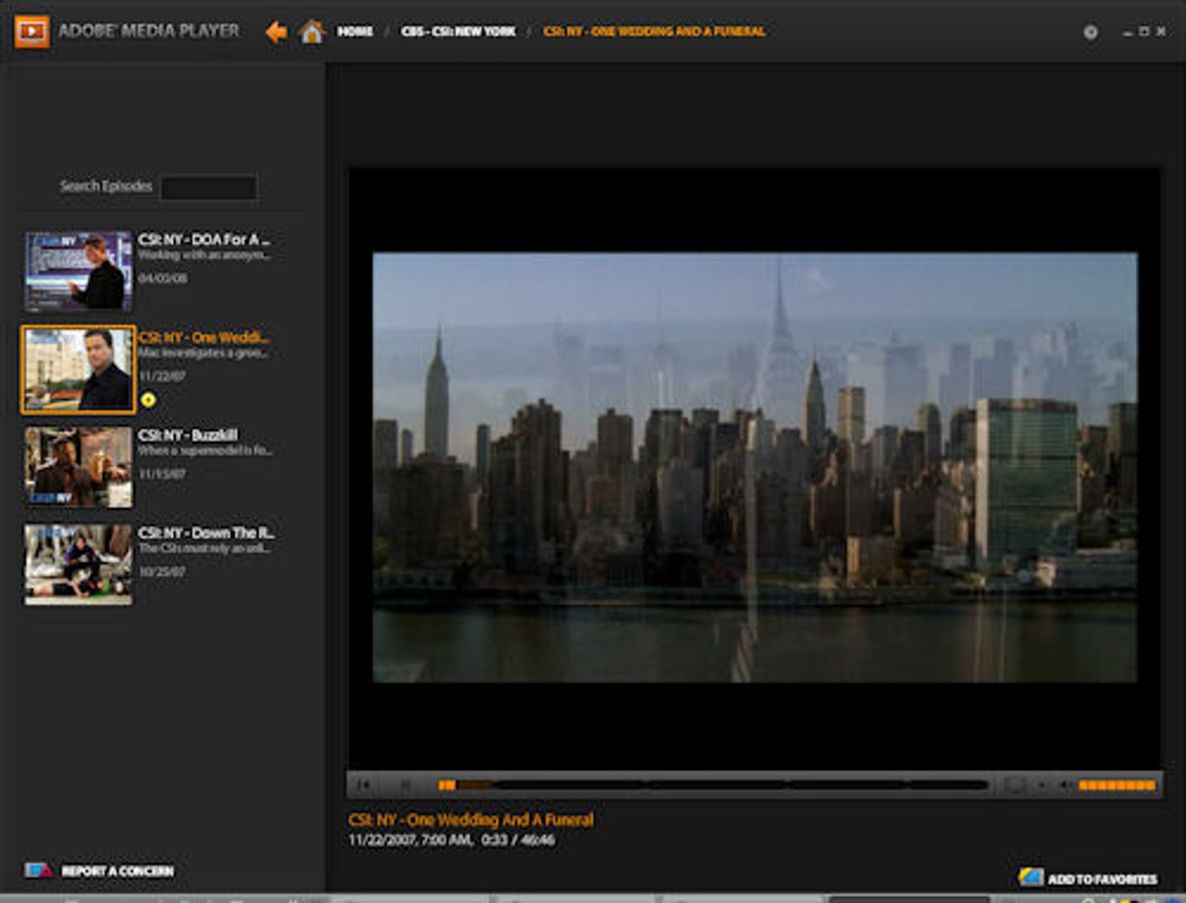Focus the Search Episodes input field
This screenshot has width=1186, height=903.
click(x=209, y=187)
